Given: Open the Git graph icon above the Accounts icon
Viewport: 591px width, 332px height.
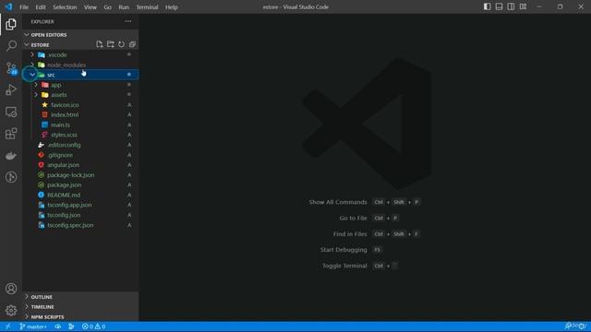Looking at the screenshot, I should point(11,177).
